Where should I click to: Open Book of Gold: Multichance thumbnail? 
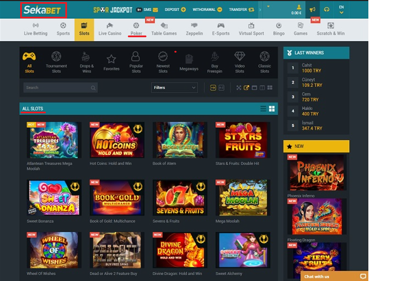[x=117, y=198]
